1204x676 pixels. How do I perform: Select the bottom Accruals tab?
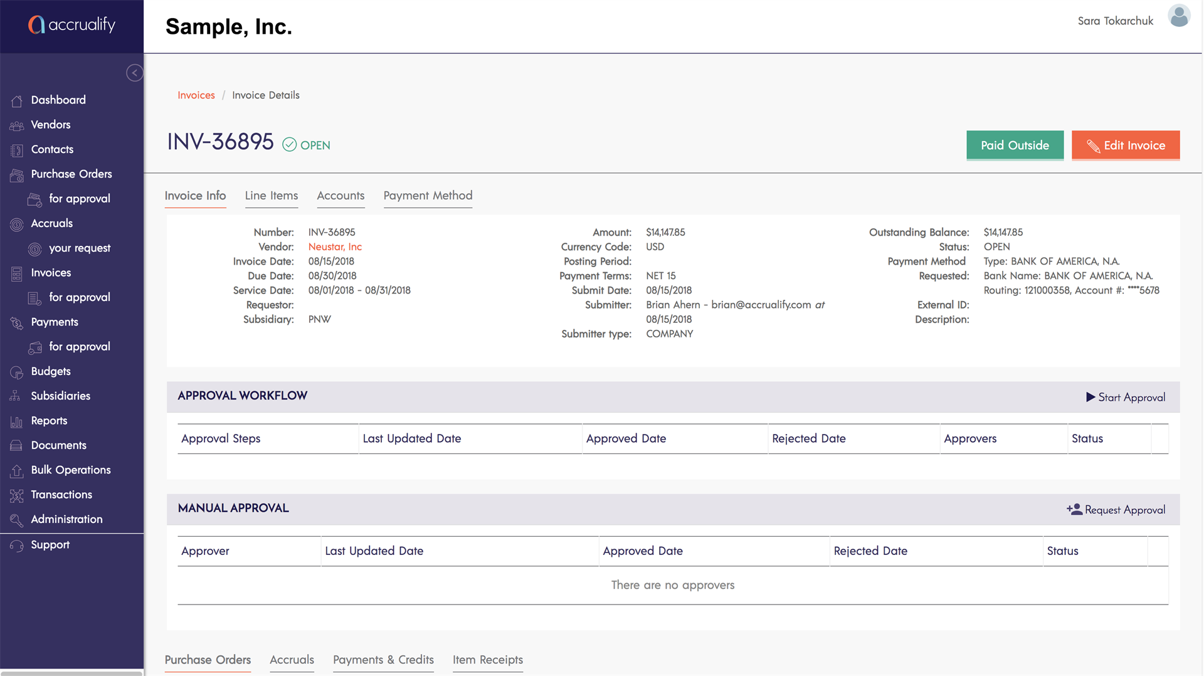click(x=292, y=660)
